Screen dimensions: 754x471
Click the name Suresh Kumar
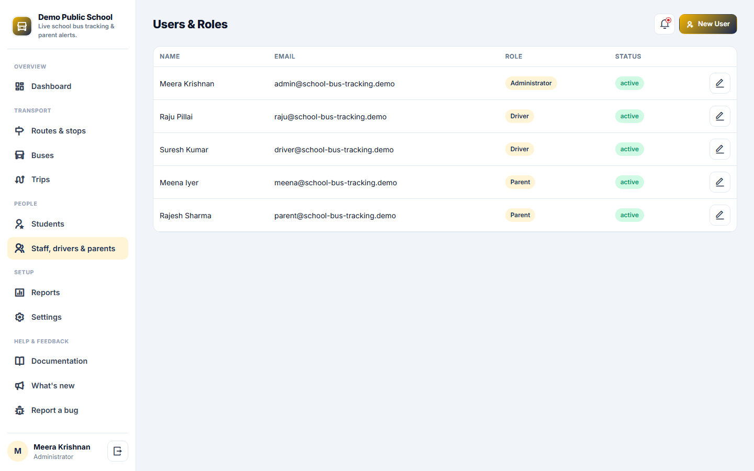tap(184, 150)
